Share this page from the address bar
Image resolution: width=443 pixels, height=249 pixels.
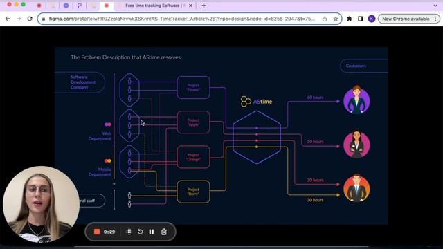click(x=325, y=19)
